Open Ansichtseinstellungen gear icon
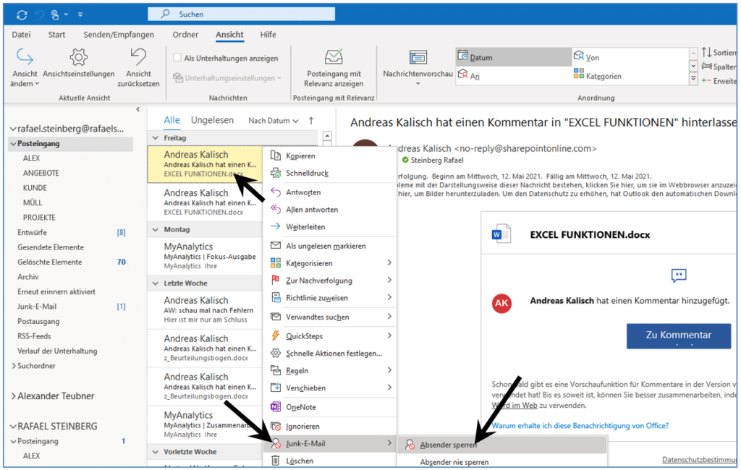 78,57
